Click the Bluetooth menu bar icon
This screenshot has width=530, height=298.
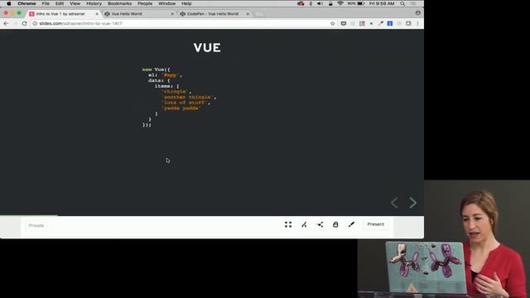311,3
